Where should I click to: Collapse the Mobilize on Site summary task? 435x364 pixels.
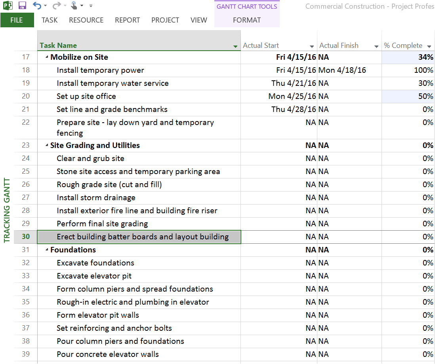point(47,57)
